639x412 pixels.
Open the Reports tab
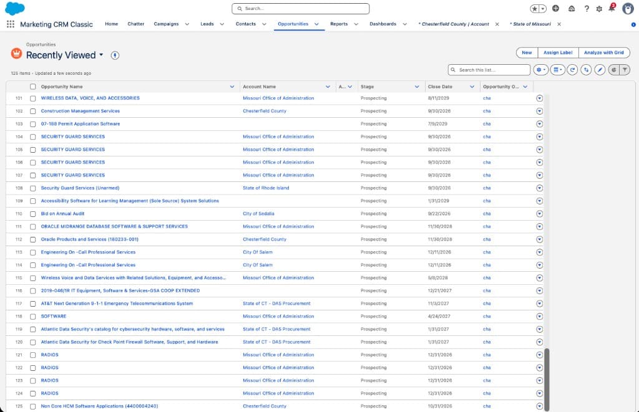[x=339, y=24]
